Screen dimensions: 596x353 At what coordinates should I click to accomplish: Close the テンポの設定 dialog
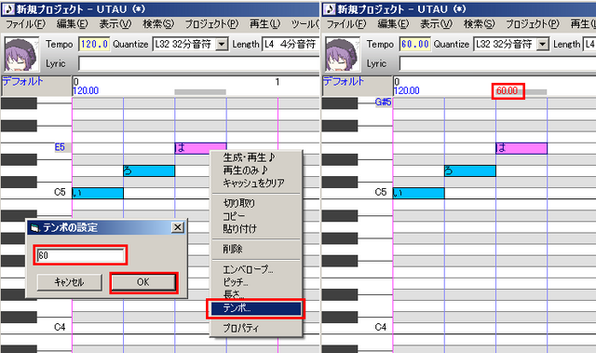(178, 227)
